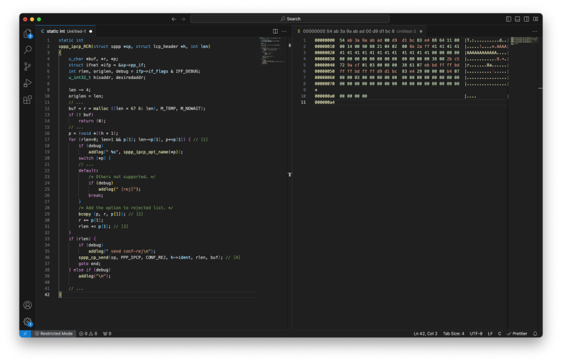Click the right editor minimap
Image resolution: width=562 pixels, height=363 pixels.
pos(524,41)
